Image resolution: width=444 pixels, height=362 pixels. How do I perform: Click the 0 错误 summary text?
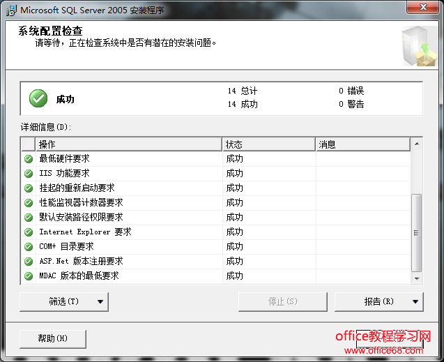pos(351,91)
